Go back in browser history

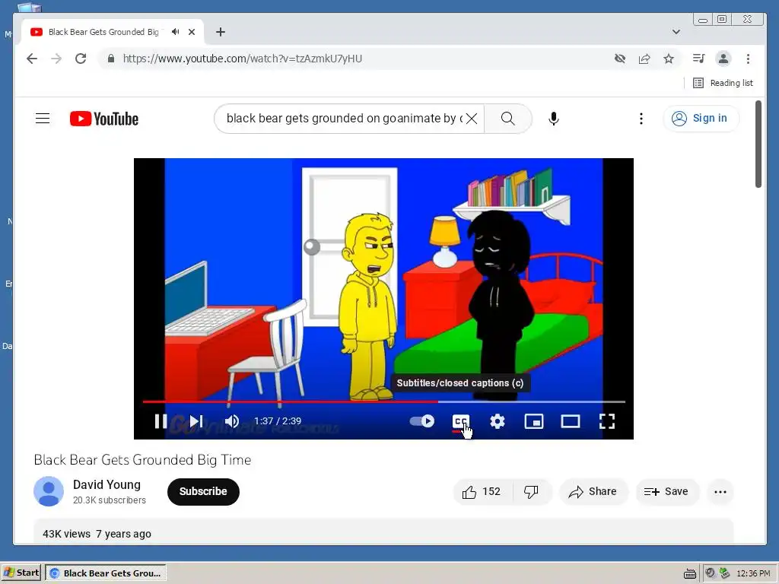point(32,59)
